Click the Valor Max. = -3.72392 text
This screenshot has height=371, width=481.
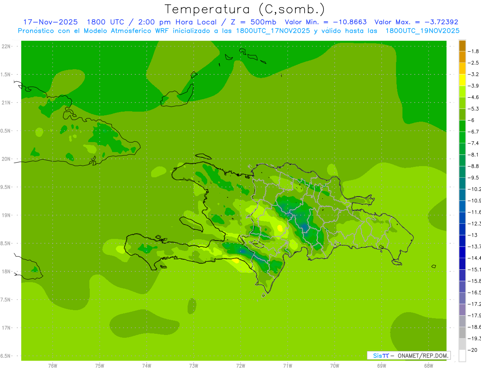[x=416, y=22]
